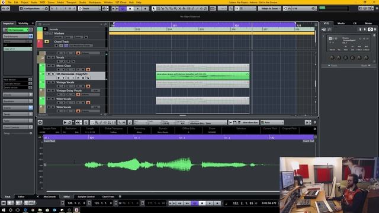Click the top toolbar Play button
379x213 pixels.
point(138,8)
